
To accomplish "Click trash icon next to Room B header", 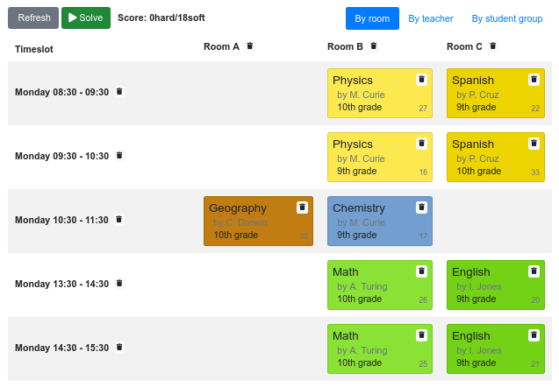I will coord(374,46).
